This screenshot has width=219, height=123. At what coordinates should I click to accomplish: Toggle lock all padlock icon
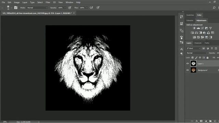[208, 58]
